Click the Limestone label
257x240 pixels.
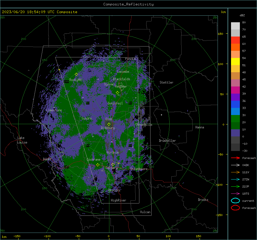(54, 110)
